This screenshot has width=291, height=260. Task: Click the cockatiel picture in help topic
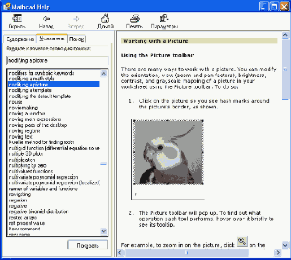tap(168, 152)
